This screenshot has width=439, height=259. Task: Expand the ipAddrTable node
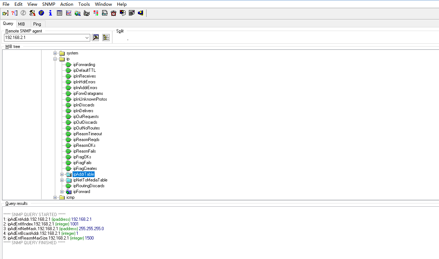tap(62, 174)
